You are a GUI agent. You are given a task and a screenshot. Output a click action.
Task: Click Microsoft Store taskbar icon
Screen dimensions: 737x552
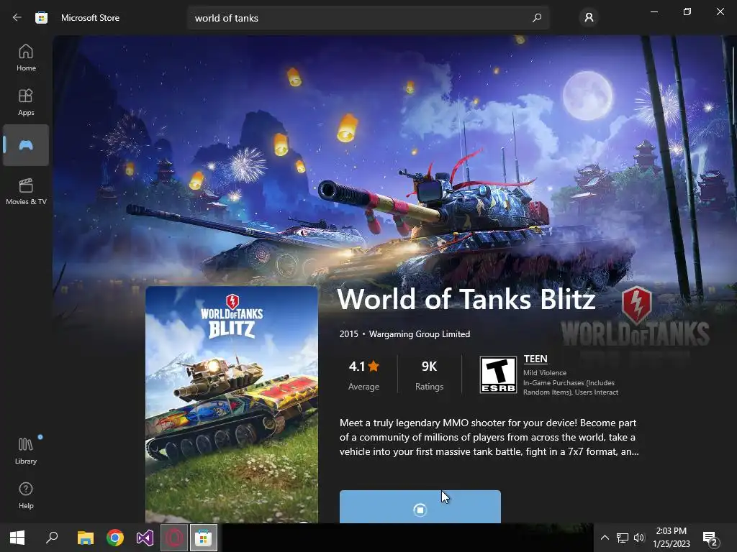203,538
